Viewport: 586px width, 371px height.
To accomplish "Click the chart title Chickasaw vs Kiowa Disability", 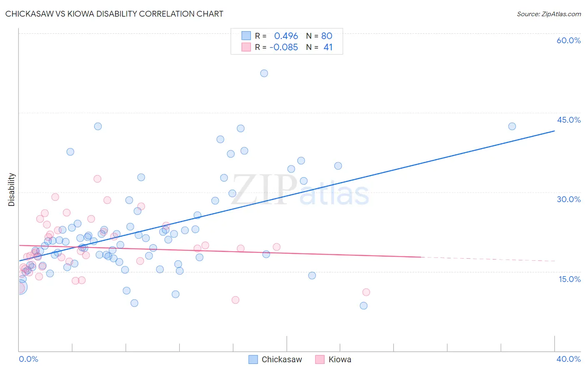I will [x=114, y=14].
